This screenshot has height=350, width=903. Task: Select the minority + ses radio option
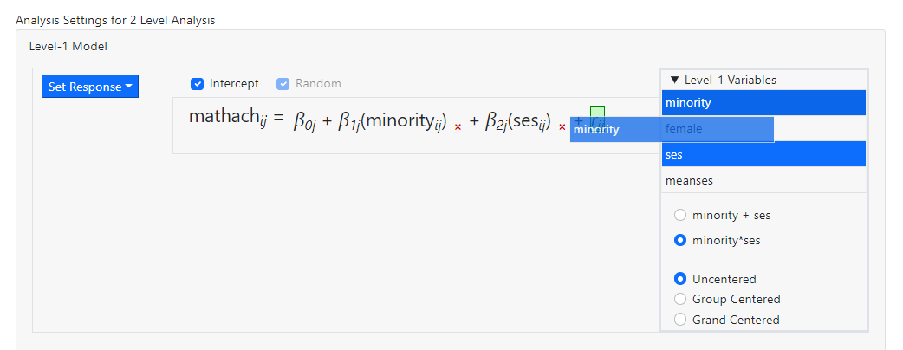pos(681,215)
